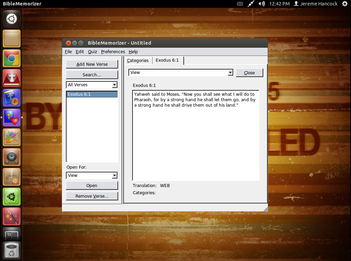Image resolution: width=351 pixels, height=261 pixels.
Task: Switch to the Categories tab
Action: coord(138,61)
